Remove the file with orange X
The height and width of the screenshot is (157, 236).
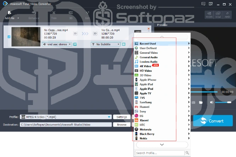click(148, 29)
